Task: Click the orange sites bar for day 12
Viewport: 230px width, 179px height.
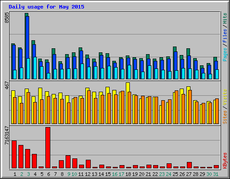Action: click(x=89, y=107)
